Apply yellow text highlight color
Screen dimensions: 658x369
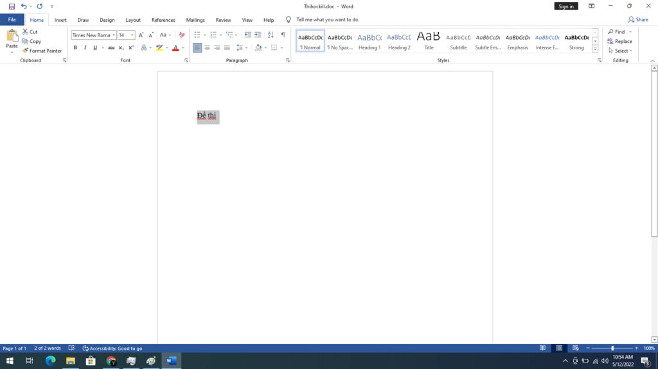pos(159,47)
